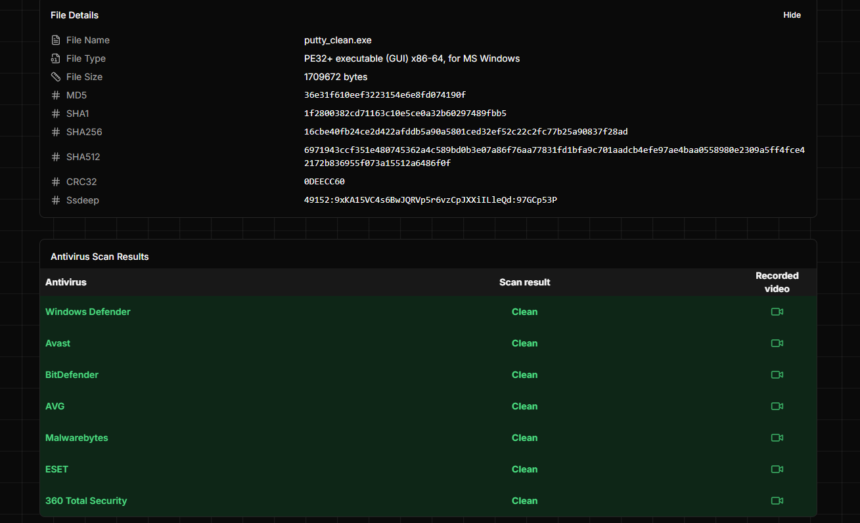Viewport: 860px width, 523px height.
Task: Hide the File Details section
Action: click(792, 15)
